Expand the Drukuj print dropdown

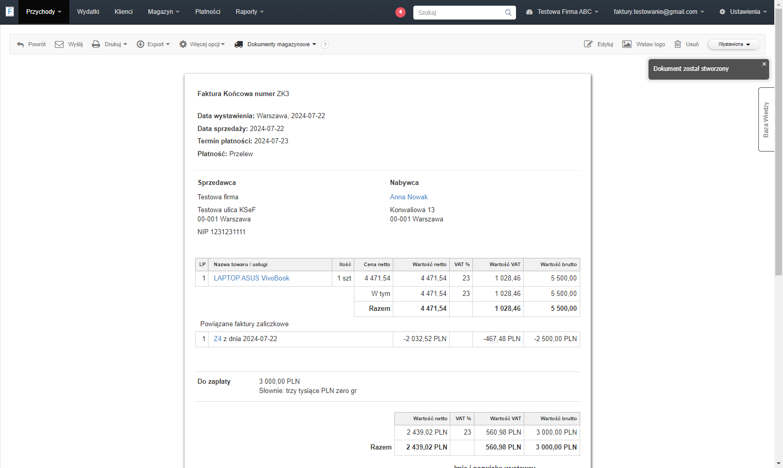tap(109, 44)
